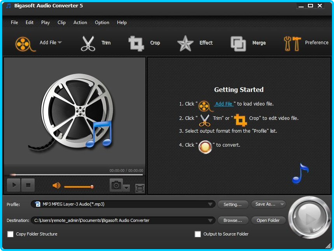Screen dimensions: 334x251
Task: Follow the Add File link in Getting Started
Action: point(224,104)
